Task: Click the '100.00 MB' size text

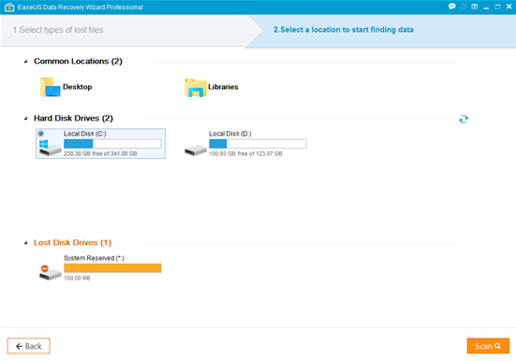Action: (77, 278)
